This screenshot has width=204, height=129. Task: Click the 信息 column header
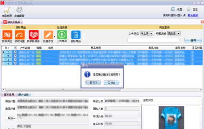point(51,48)
